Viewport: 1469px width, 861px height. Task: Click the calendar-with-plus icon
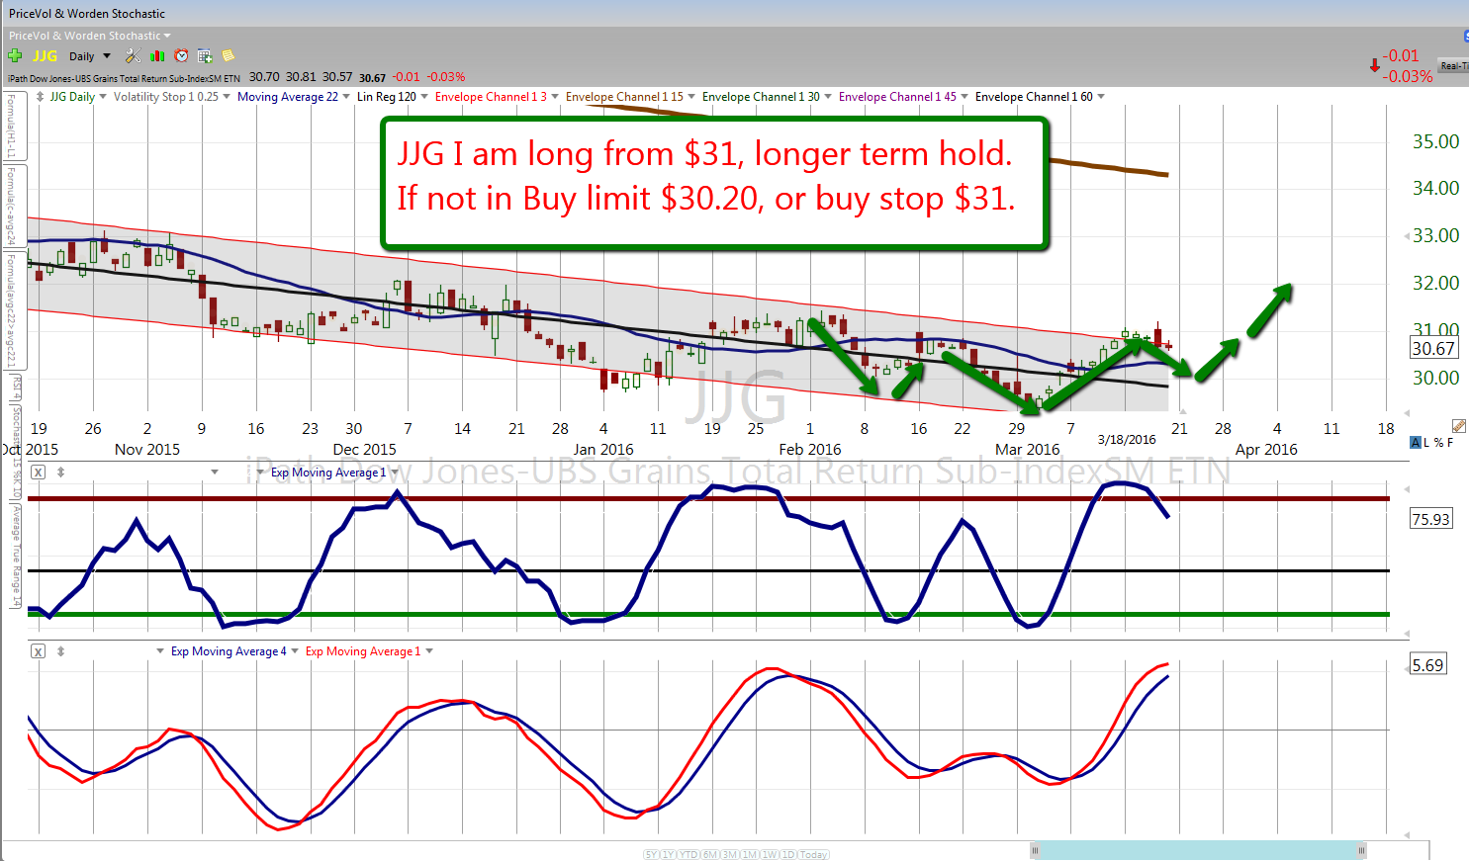[205, 56]
